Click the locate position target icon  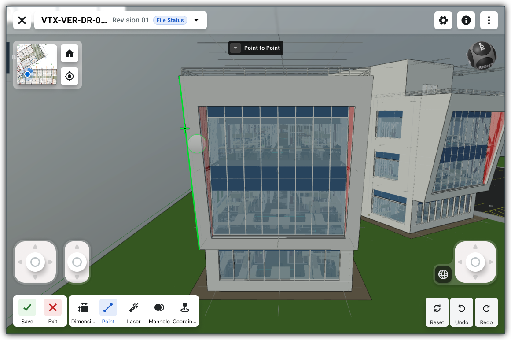pyautogui.click(x=70, y=76)
